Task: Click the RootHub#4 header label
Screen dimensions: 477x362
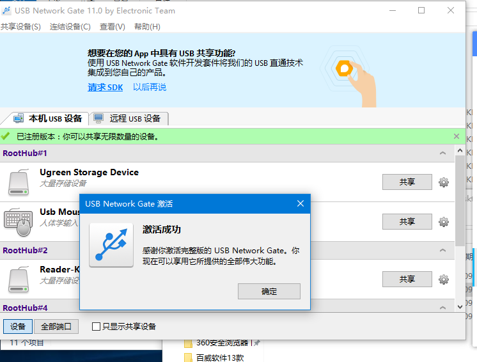Action: coord(25,308)
